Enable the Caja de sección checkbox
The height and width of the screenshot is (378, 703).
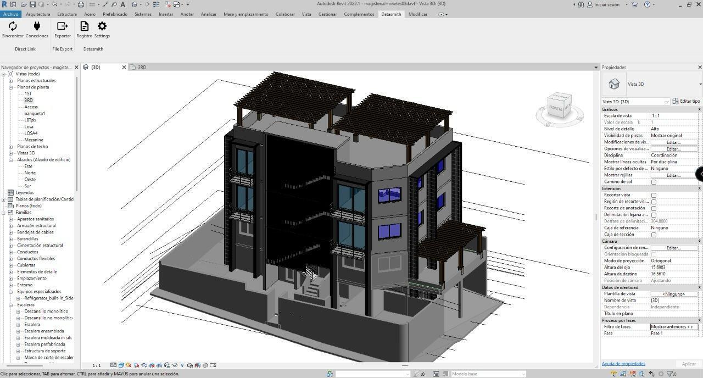pyautogui.click(x=654, y=235)
